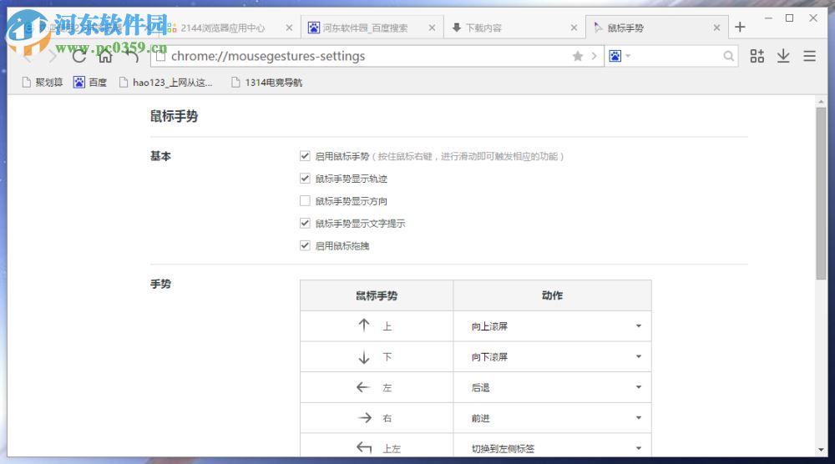Open the 切换到左侧标签 action dropdown

click(x=639, y=448)
